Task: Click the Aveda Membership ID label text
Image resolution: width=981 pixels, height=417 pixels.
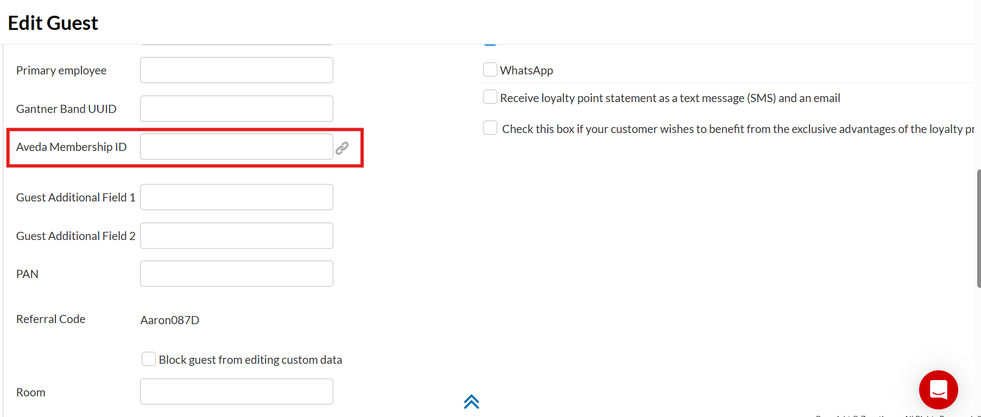Action: point(71,147)
